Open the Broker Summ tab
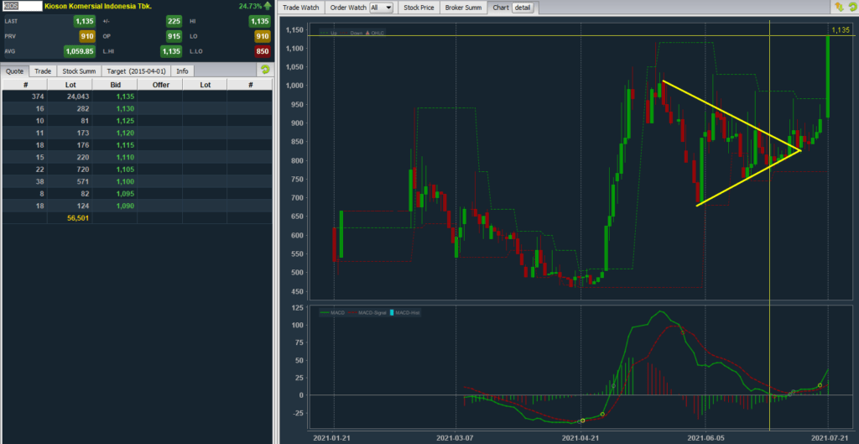The width and height of the screenshot is (859, 444). point(463,8)
